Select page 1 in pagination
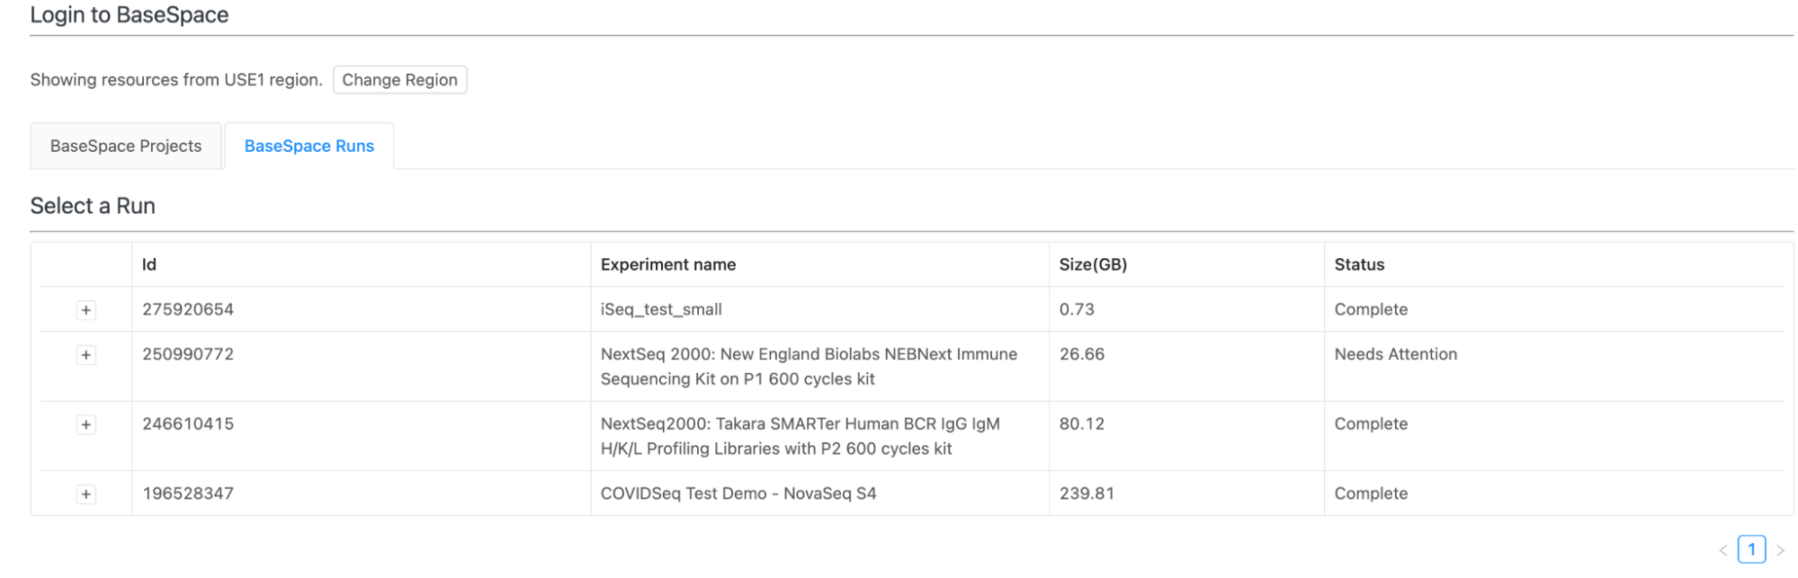The width and height of the screenshot is (1798, 578). click(1751, 549)
